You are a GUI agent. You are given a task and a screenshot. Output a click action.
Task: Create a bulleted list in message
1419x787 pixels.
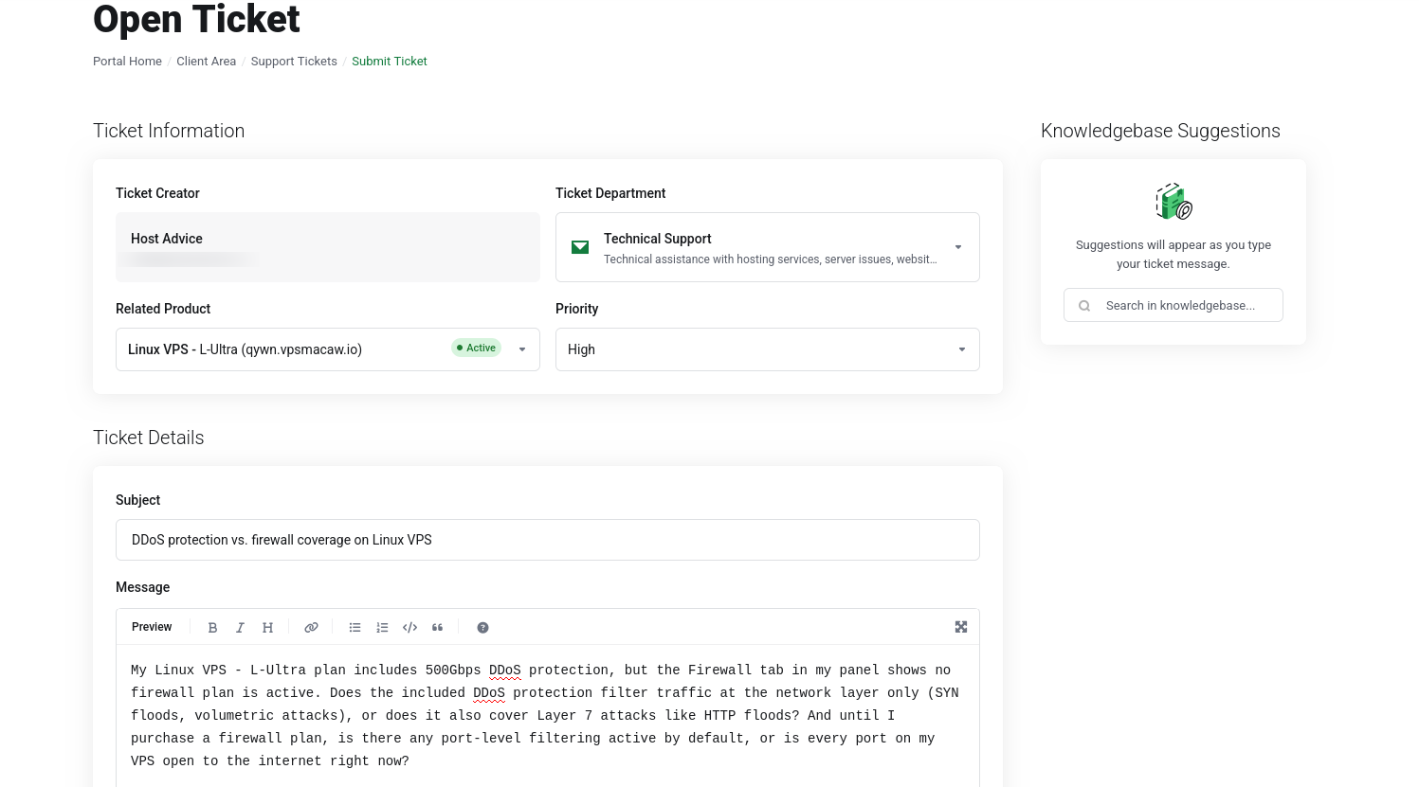(355, 628)
